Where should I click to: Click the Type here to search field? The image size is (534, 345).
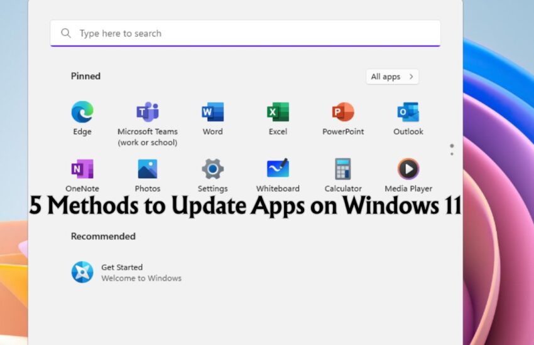(245, 33)
